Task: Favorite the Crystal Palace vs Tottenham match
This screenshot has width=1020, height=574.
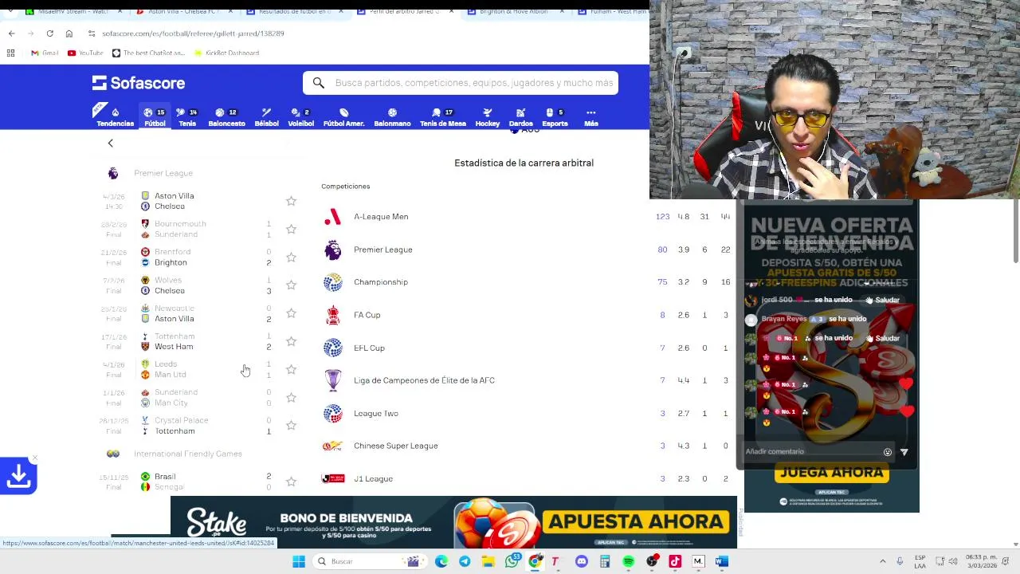Action: pyautogui.click(x=291, y=425)
